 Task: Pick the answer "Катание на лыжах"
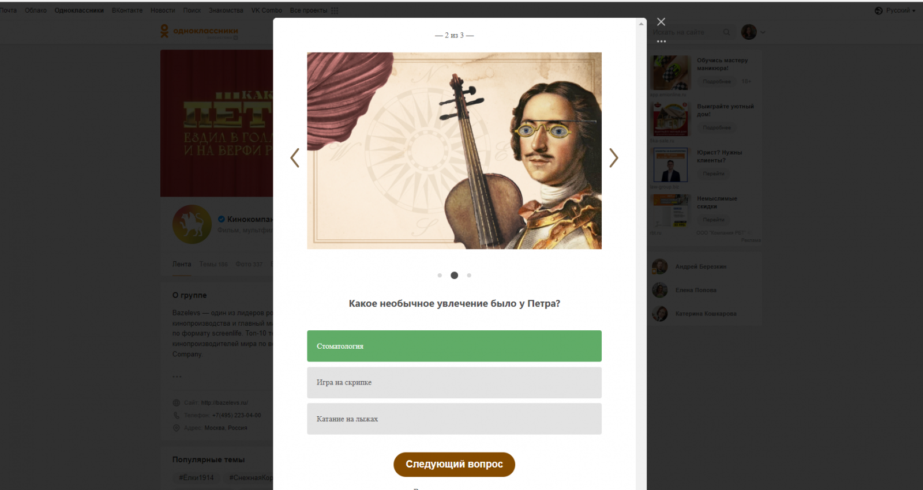coord(454,419)
